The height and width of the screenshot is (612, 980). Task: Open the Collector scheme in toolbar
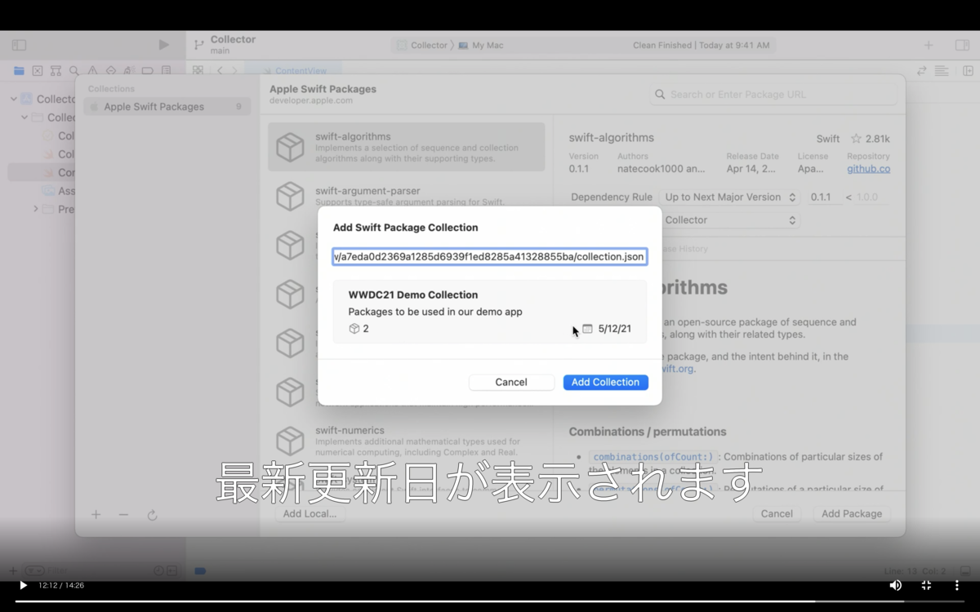click(x=422, y=46)
